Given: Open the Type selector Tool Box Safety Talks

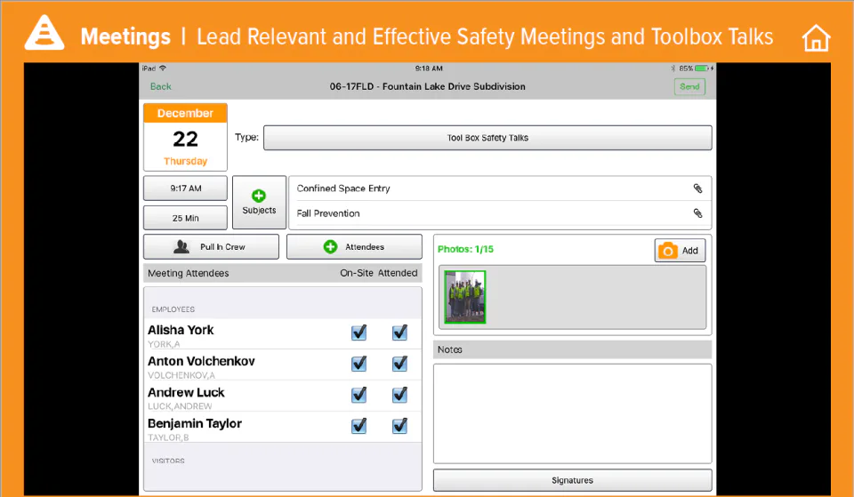Looking at the screenshot, I should 487,138.
